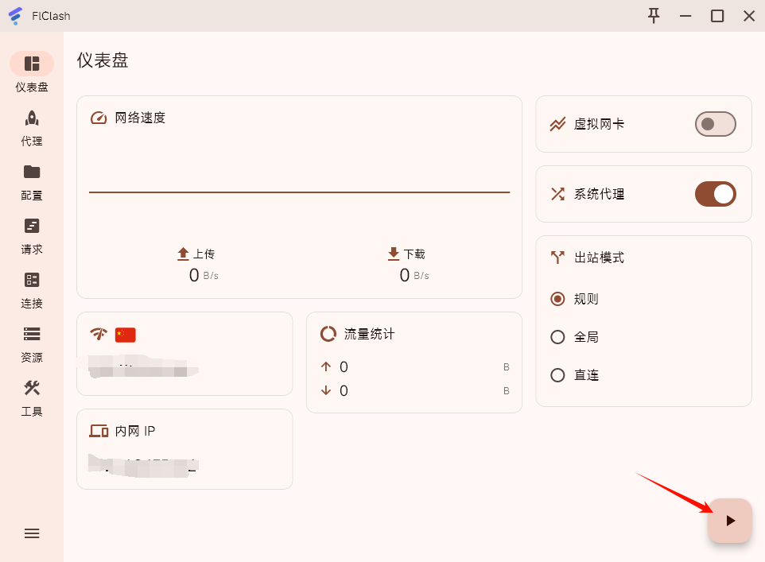The height and width of the screenshot is (562, 765).
Task: Enable the 虚拟网卡 toggle switch
Action: [x=715, y=124]
